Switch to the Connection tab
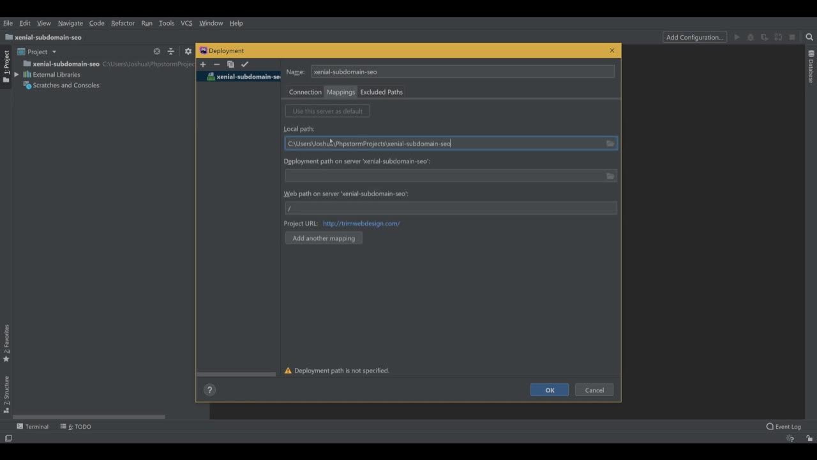 (305, 92)
